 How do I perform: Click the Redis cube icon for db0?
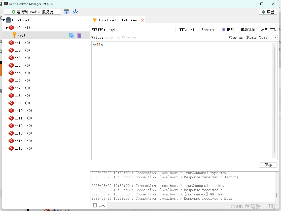12,28
